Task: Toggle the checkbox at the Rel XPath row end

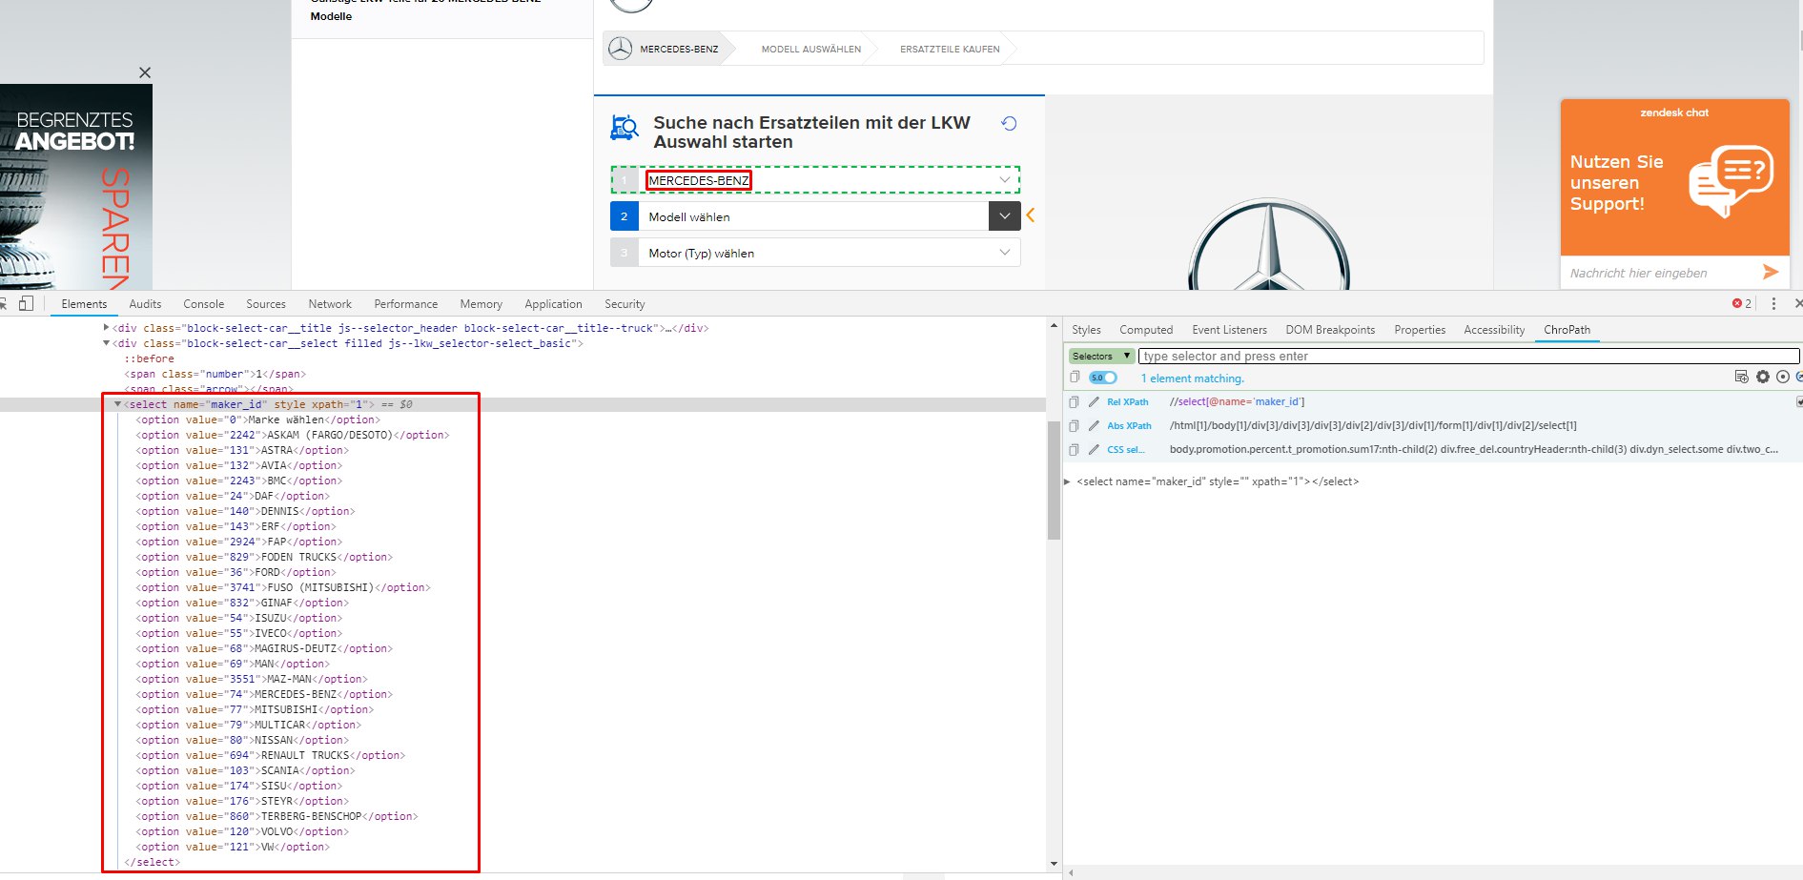Action: click(x=1799, y=402)
